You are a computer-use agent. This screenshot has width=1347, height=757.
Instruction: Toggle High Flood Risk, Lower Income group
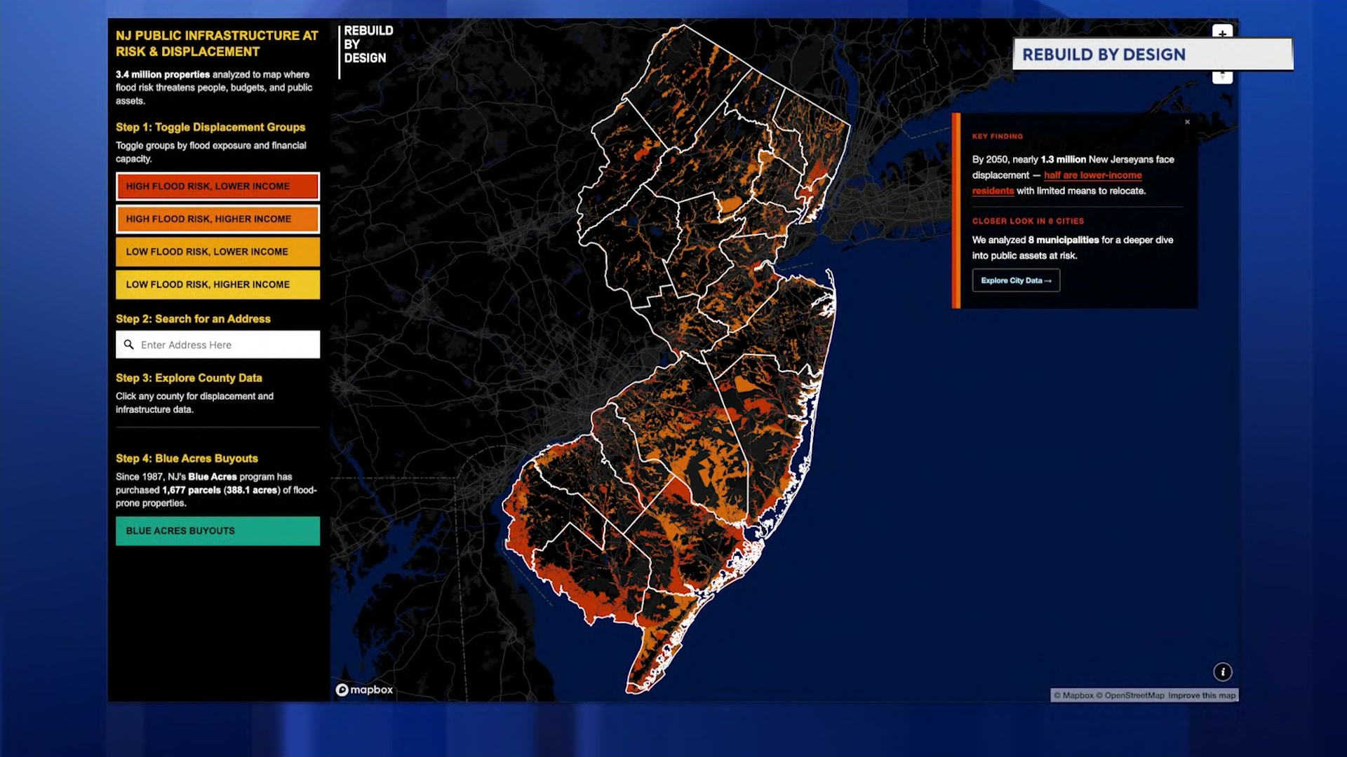[x=217, y=186]
